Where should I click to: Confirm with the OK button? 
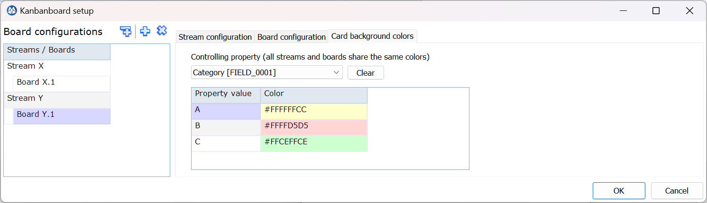pos(619,191)
